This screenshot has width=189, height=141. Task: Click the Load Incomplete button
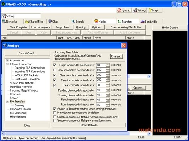pyautogui.click(x=40, y=27)
